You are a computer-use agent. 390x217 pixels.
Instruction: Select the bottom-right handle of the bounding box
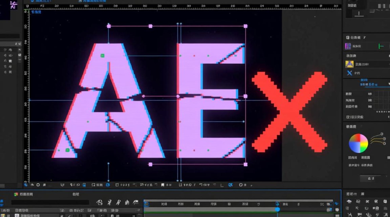[x=245, y=164]
